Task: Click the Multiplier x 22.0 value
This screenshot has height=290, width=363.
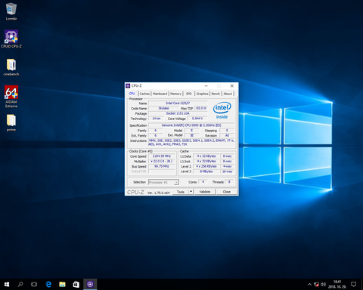Action: coord(162,161)
